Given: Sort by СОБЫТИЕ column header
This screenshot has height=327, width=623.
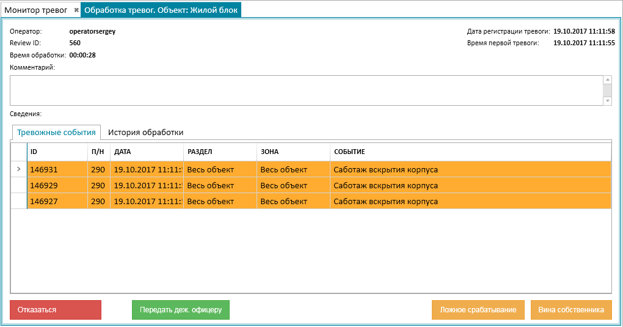Looking at the screenshot, I should pos(470,152).
